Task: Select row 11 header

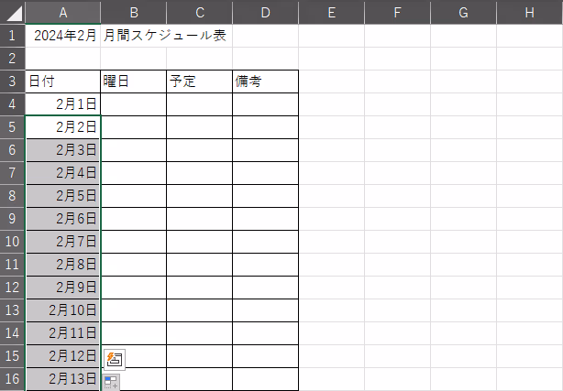Action: (12, 265)
